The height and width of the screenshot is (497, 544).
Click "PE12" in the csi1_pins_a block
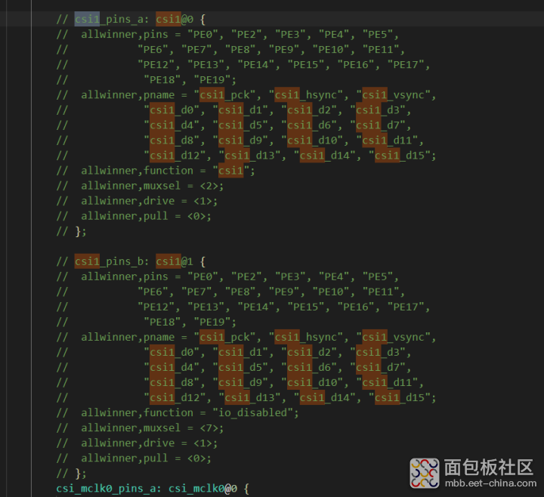156,65
